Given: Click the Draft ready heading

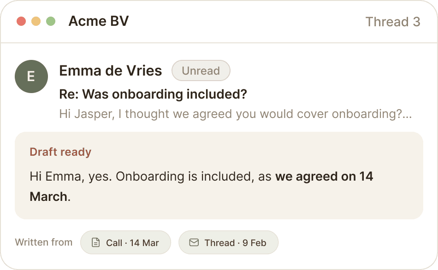Looking at the screenshot, I should (x=60, y=152).
